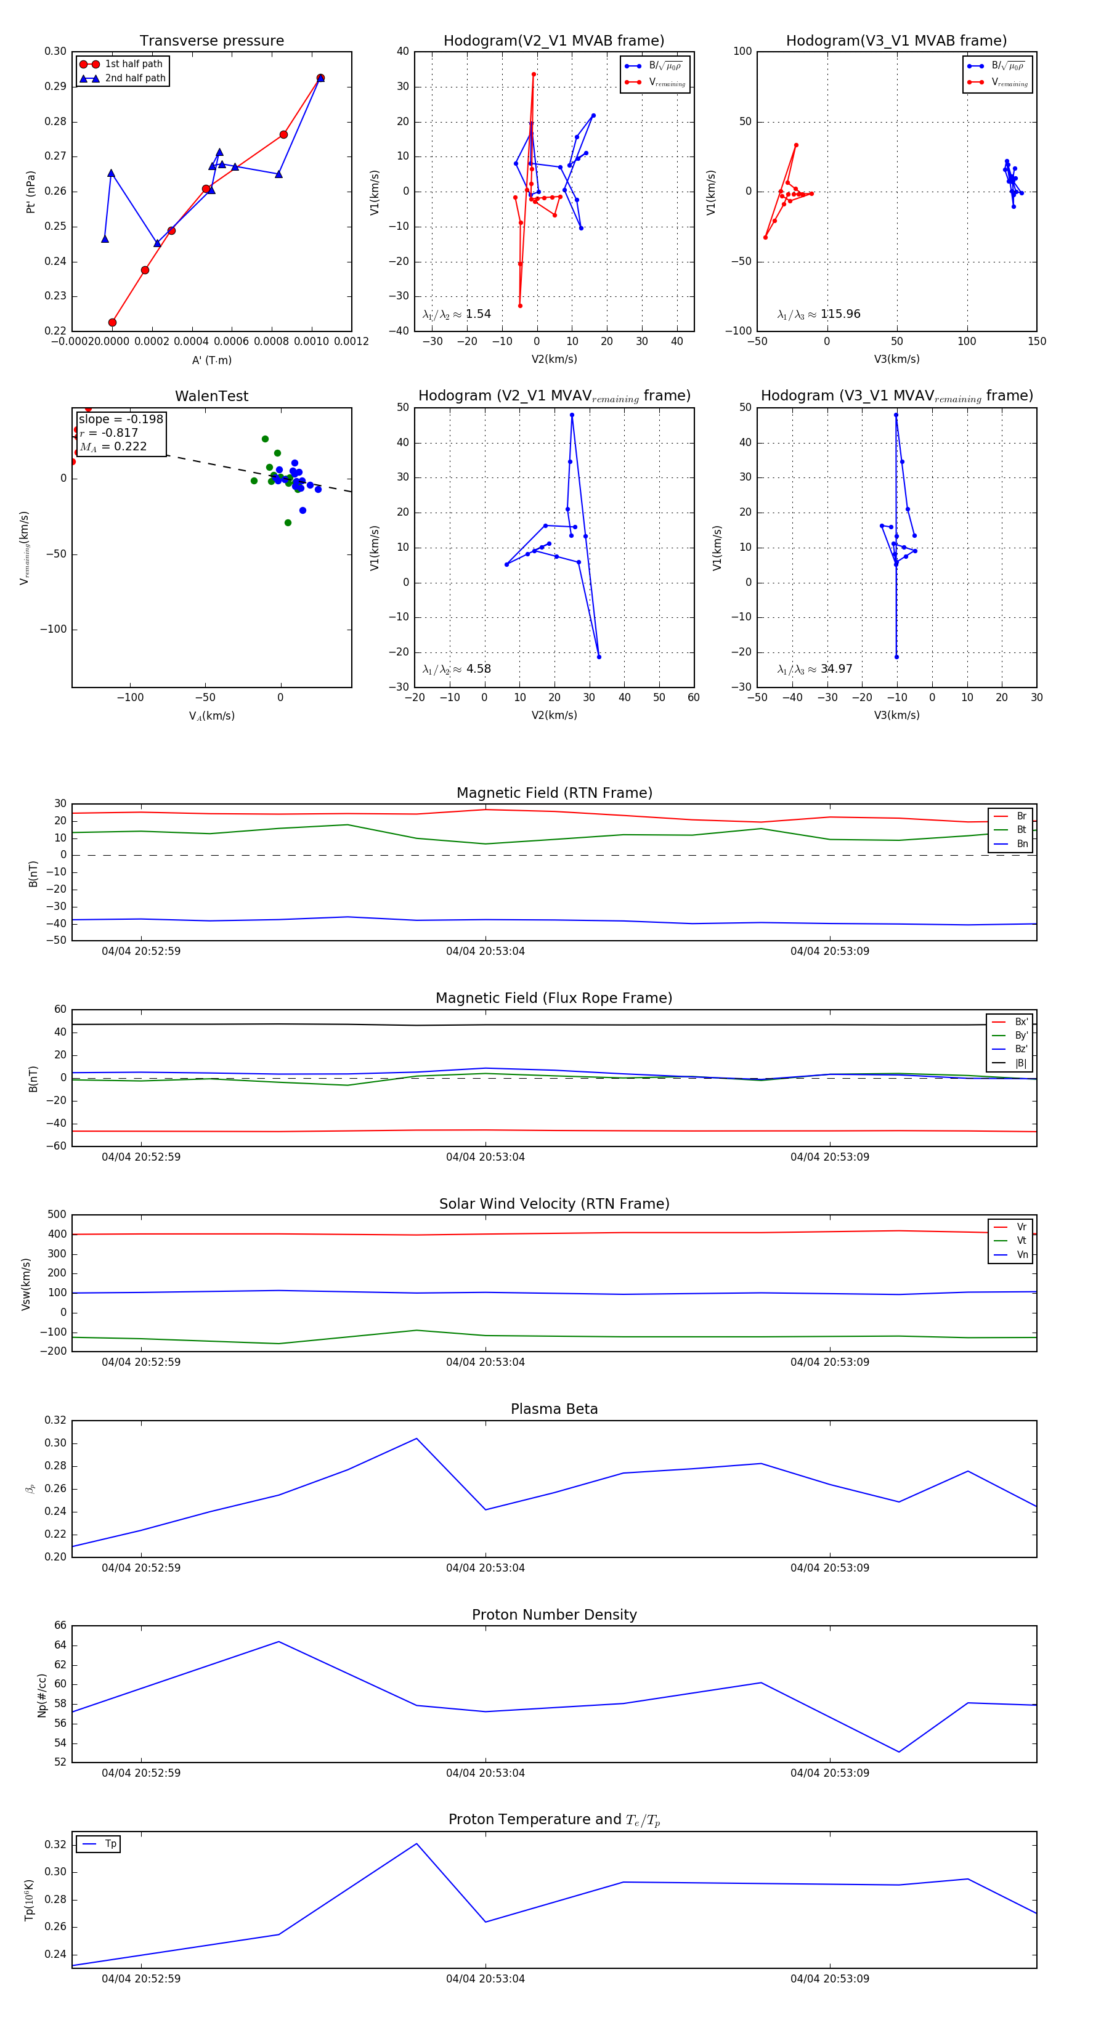Click the Plasma Beta chart title
Screen dimensions: 1109x2033
tap(554, 1409)
